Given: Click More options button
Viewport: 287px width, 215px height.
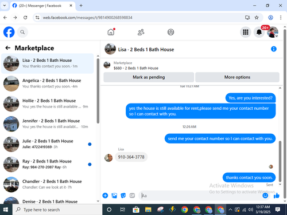Looking at the screenshot, I should pos(237,77).
